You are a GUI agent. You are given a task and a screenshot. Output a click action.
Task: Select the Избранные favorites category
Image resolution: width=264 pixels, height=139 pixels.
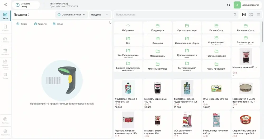tap(128, 28)
